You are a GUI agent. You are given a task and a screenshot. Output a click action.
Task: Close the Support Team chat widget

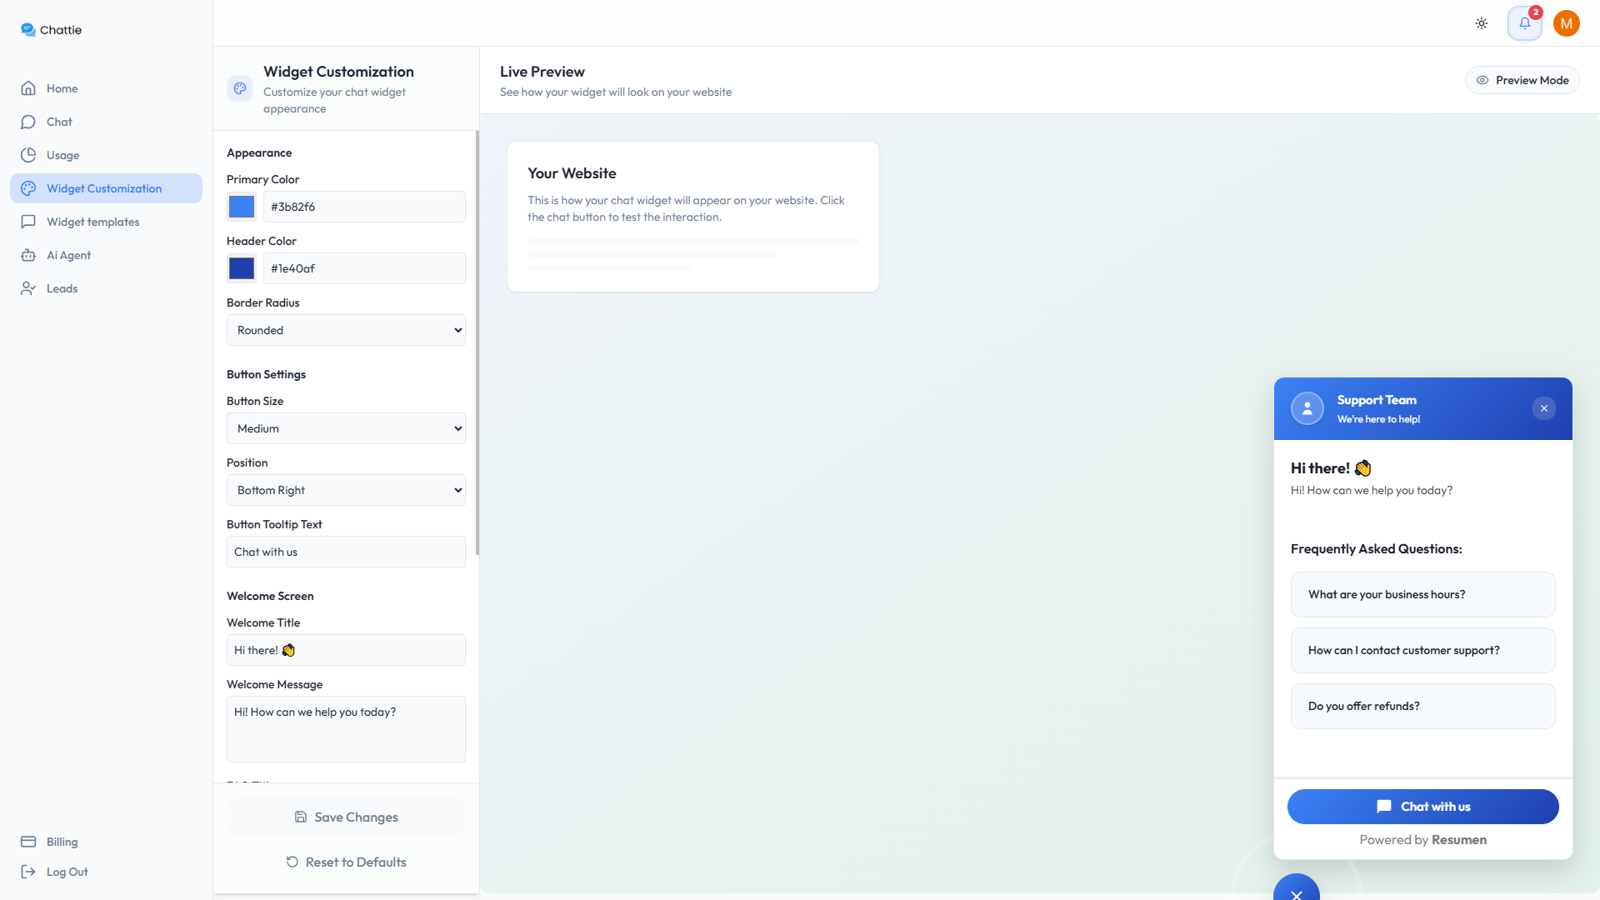(x=1543, y=408)
